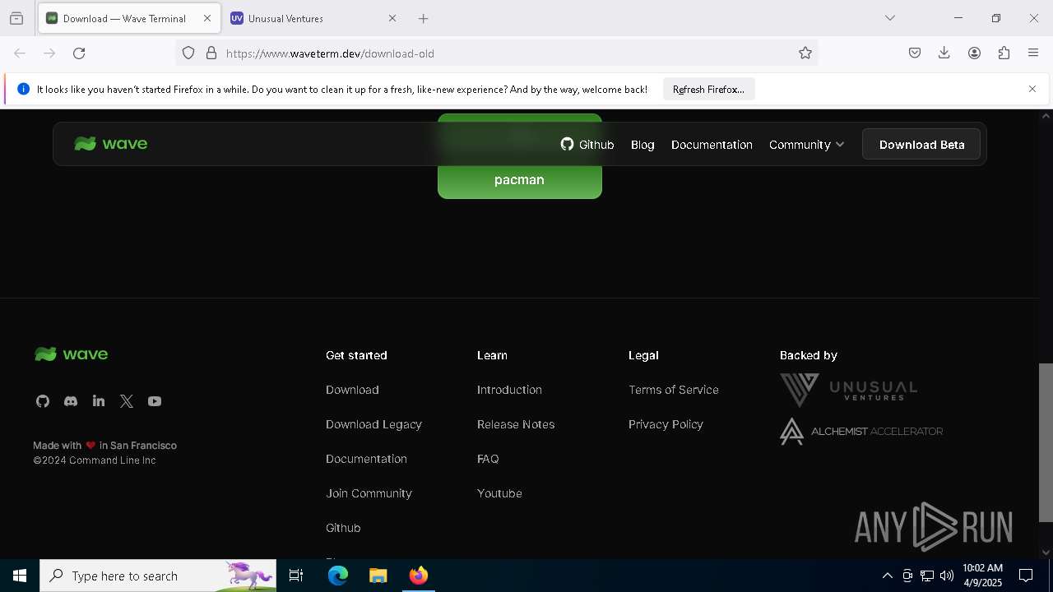This screenshot has height=592, width=1053.
Task: Open the LinkedIn icon in footer socials
Action: tap(99, 401)
